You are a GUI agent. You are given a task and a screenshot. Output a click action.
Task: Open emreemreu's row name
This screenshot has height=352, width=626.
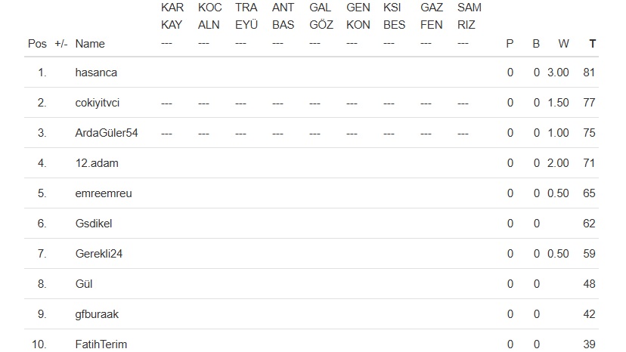(104, 193)
